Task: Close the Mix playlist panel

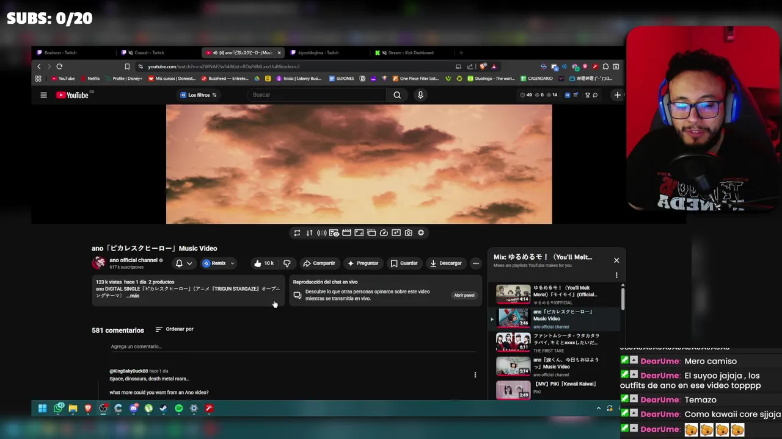Action: coord(616,260)
